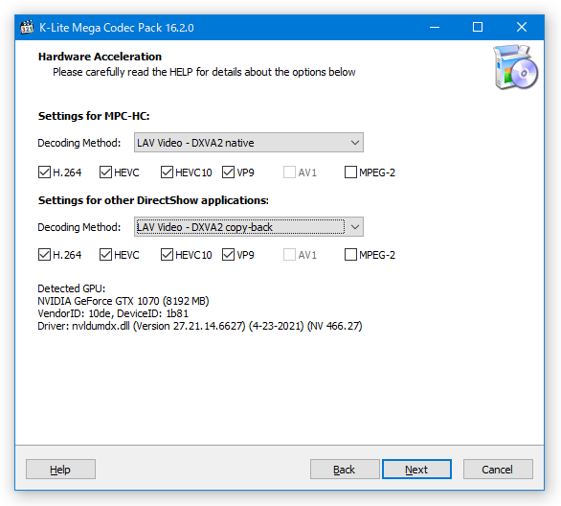Click the installer box and disc icon
The width and height of the screenshot is (561, 506).
pos(516,67)
